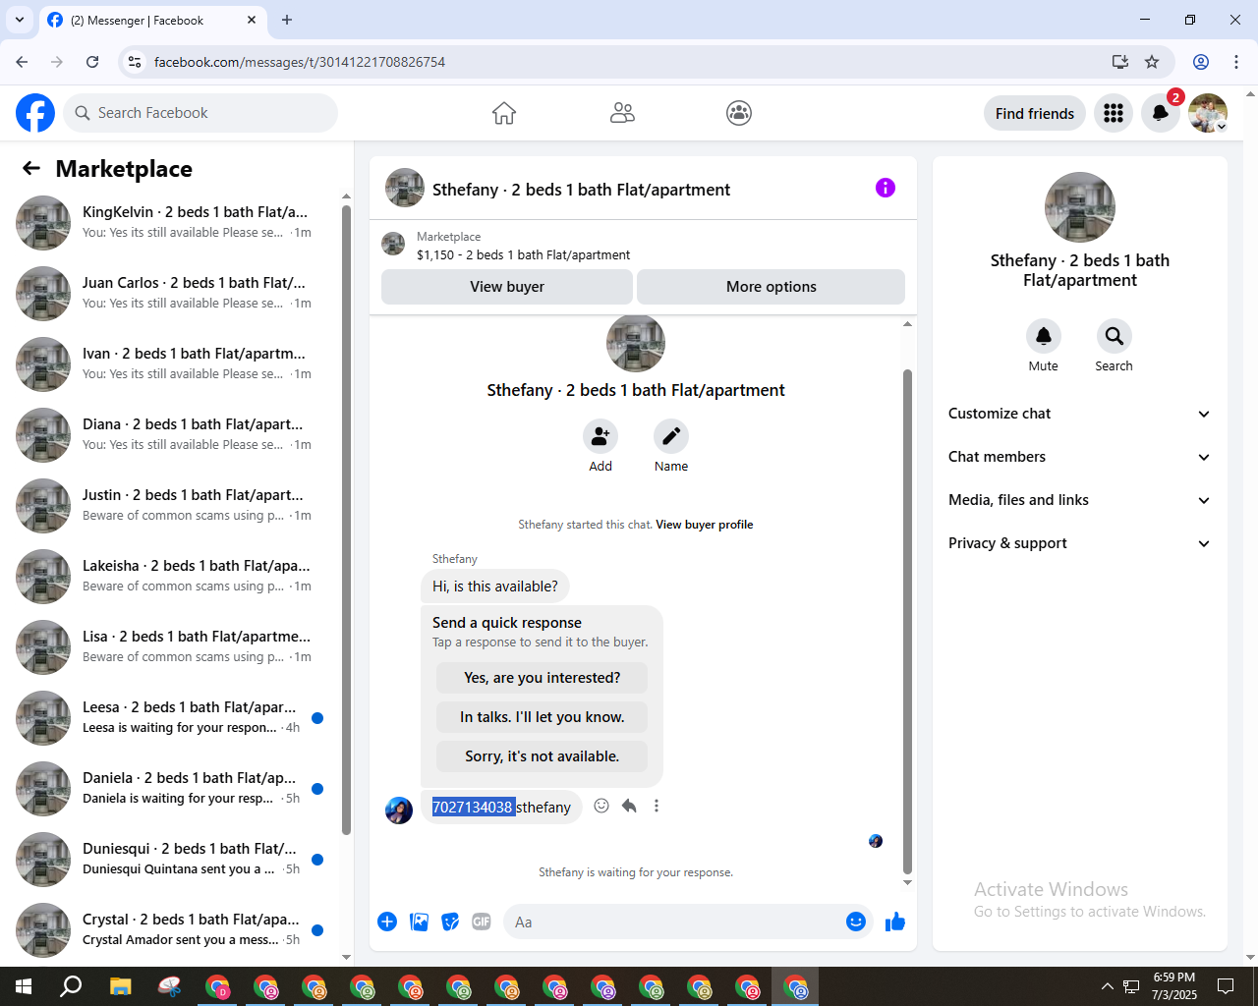Open the Chrome tab search dropdown
This screenshot has width=1258, height=1006.
(x=19, y=20)
